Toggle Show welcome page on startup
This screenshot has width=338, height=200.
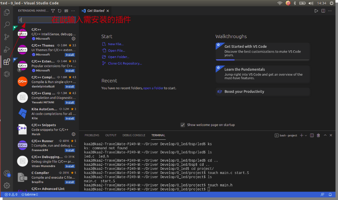click(182, 125)
